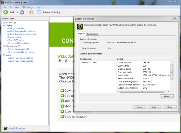Click the Details column header
The width and height of the screenshot is (181, 133).
[x=120, y=59]
